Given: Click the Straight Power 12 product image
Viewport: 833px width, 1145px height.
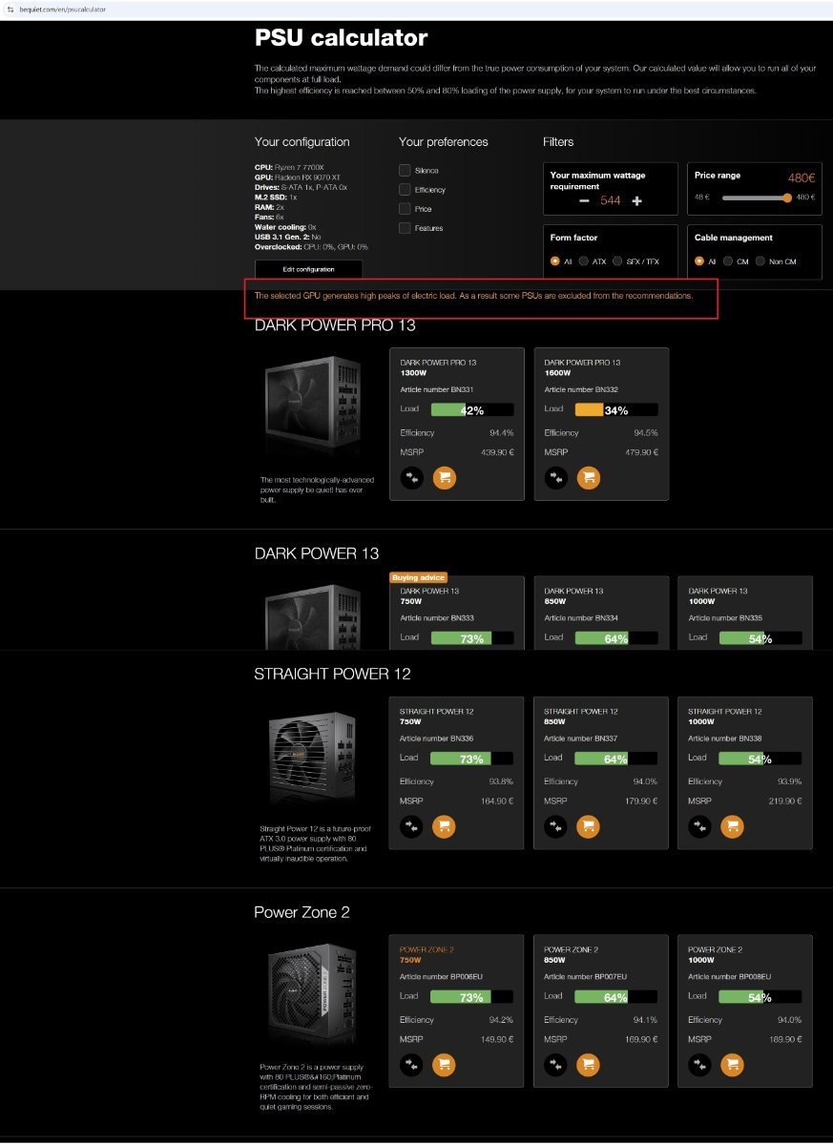Looking at the screenshot, I should pyautogui.click(x=314, y=760).
